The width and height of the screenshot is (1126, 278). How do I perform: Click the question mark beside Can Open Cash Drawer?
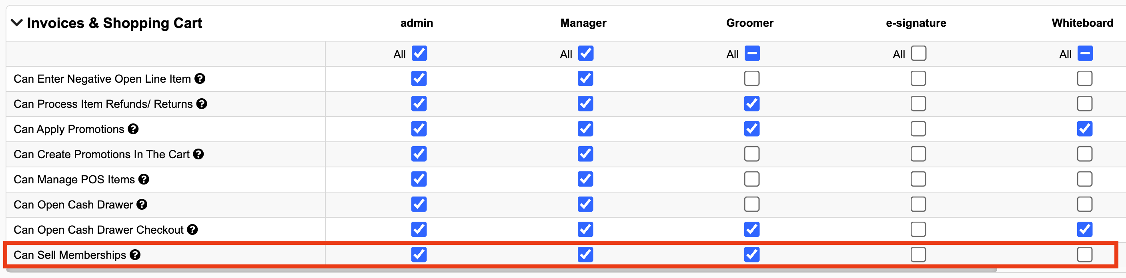tap(142, 205)
